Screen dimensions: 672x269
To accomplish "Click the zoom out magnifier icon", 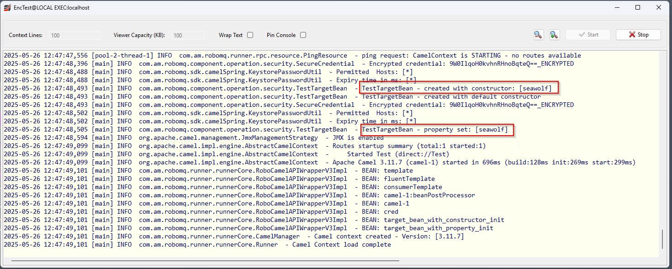I will (x=539, y=35).
